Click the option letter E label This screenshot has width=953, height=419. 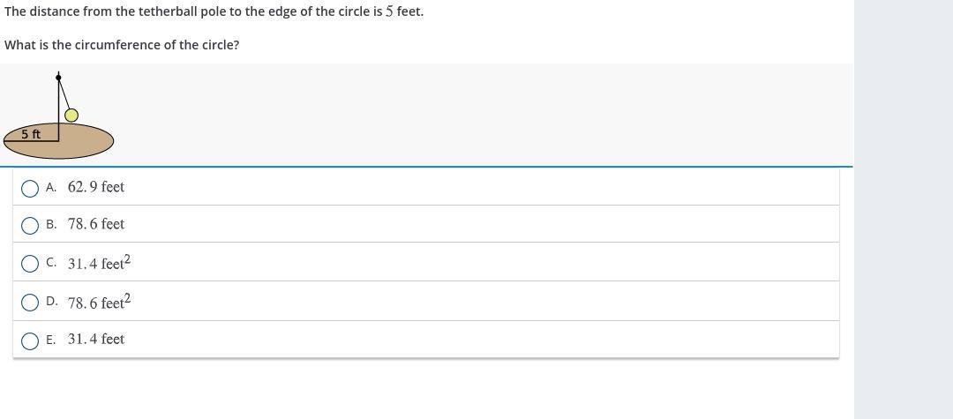coord(51,340)
